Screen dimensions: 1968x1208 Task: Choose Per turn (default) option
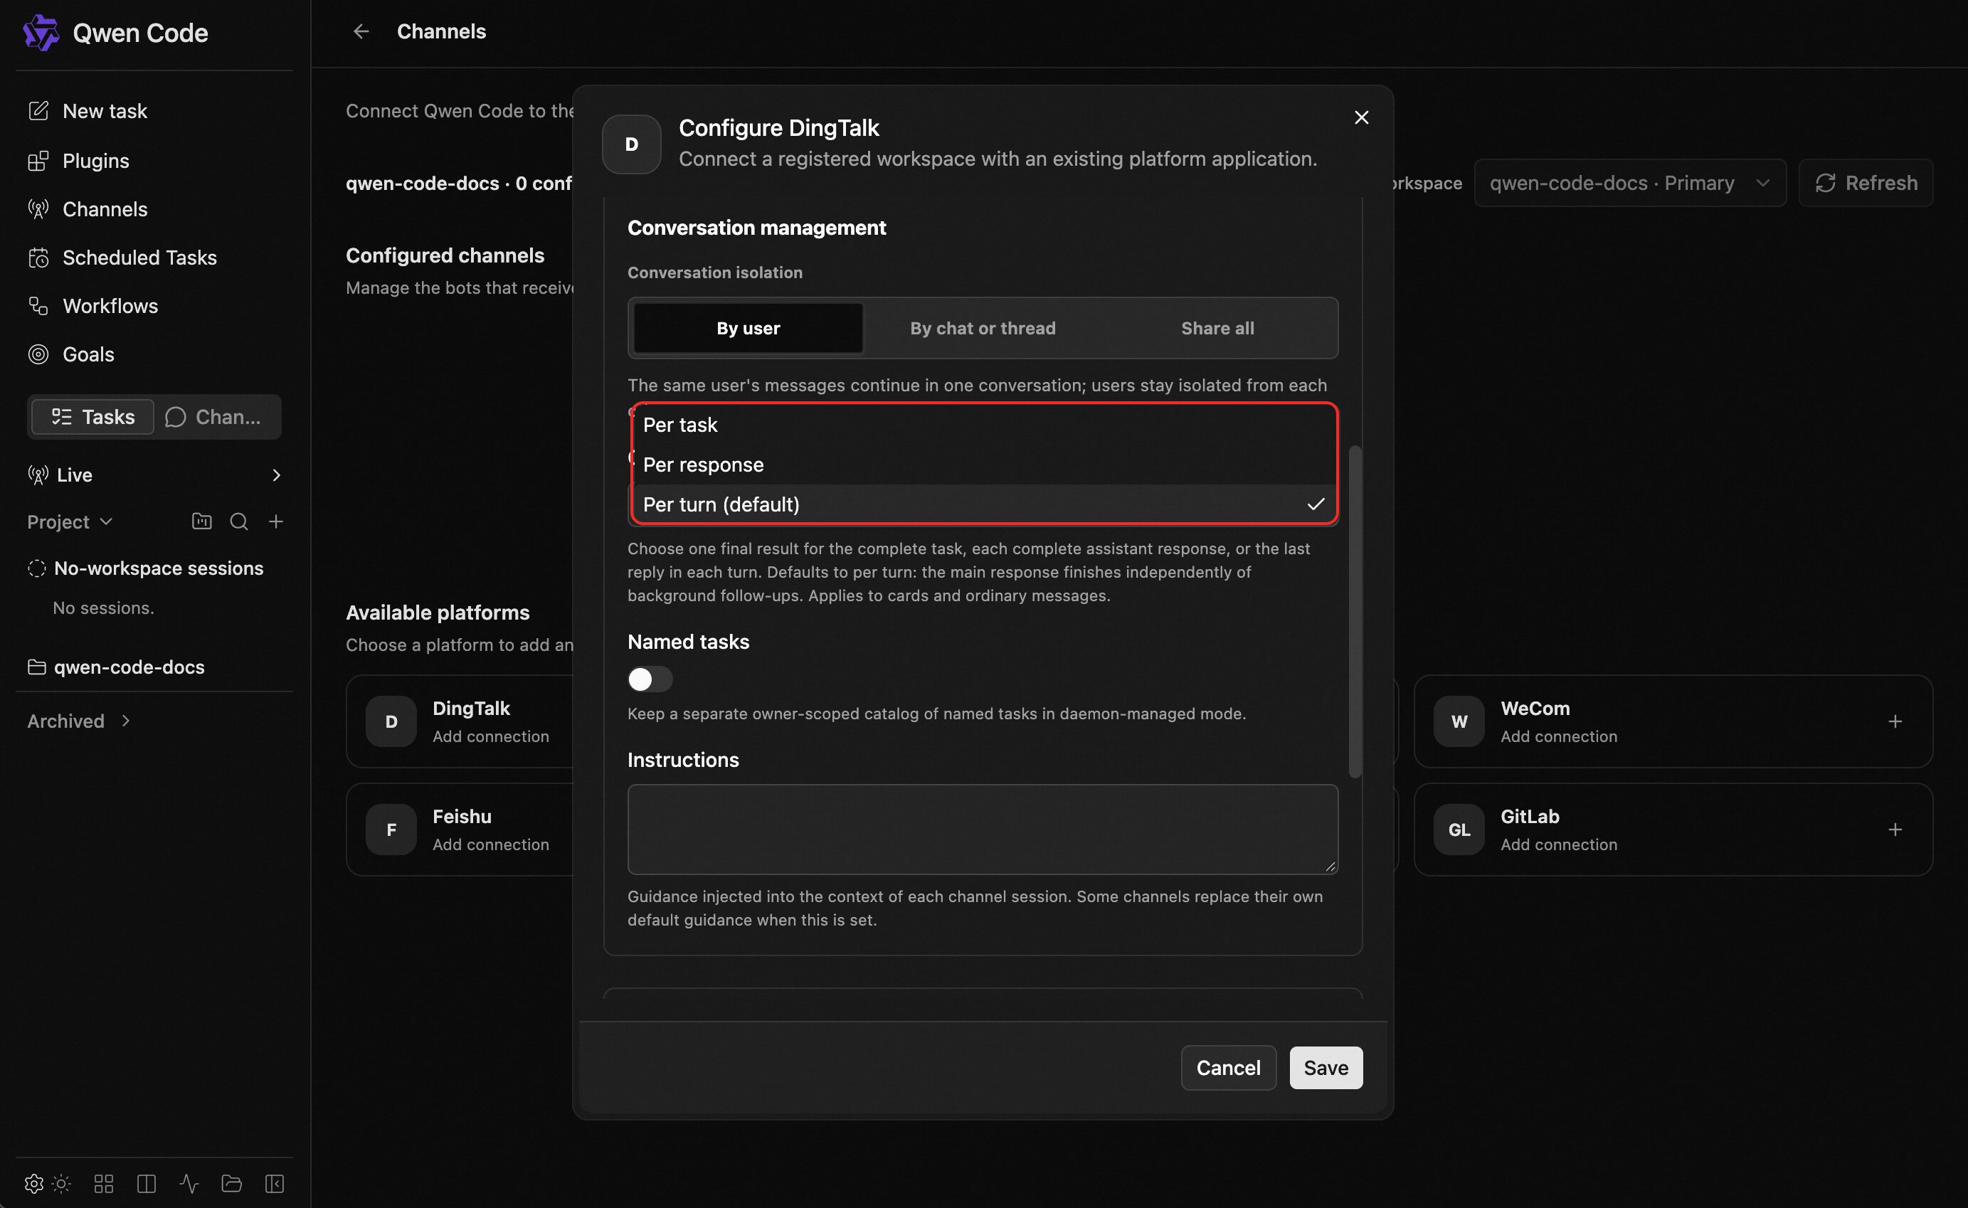tap(983, 504)
